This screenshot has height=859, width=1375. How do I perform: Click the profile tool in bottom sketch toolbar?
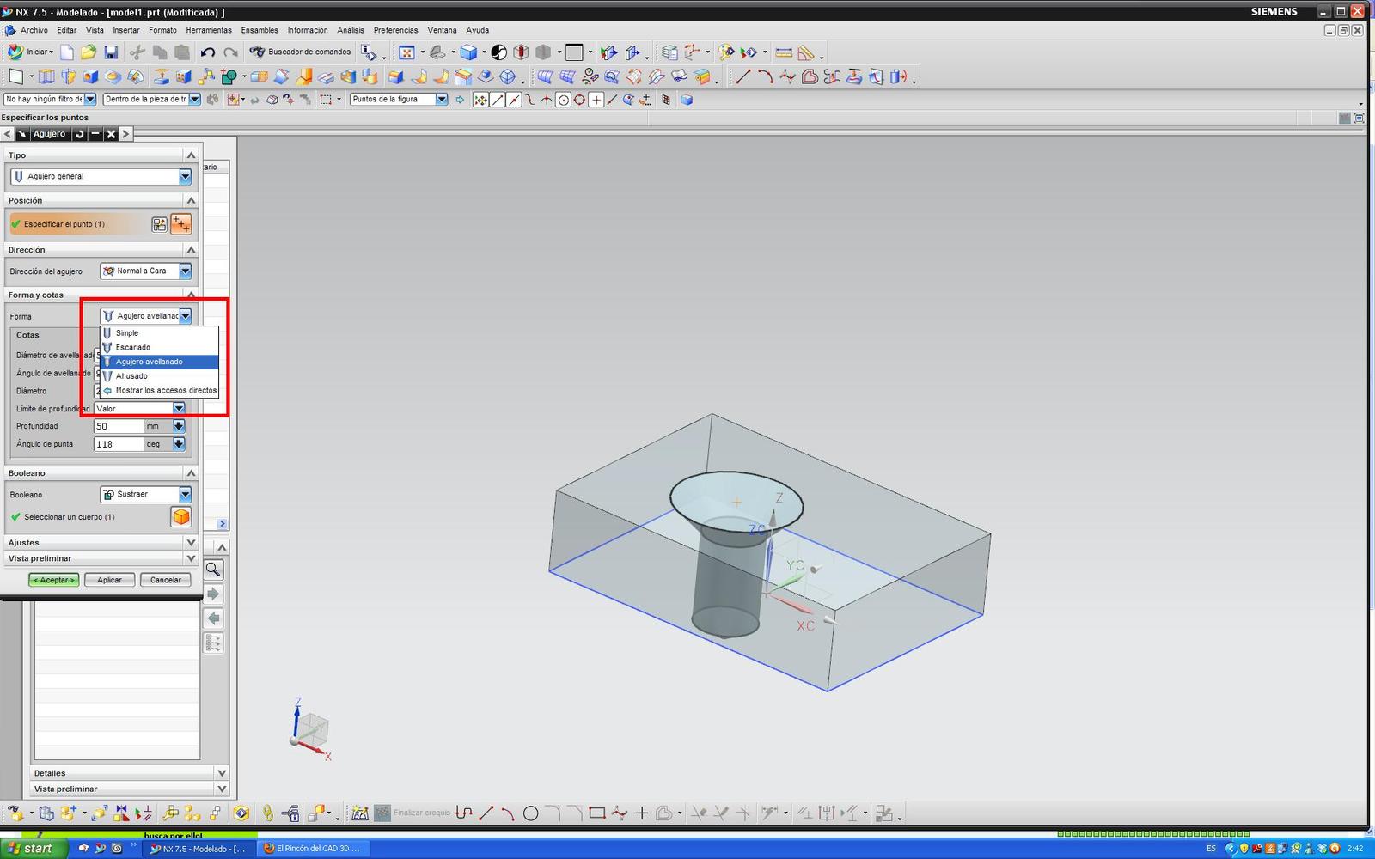[464, 813]
